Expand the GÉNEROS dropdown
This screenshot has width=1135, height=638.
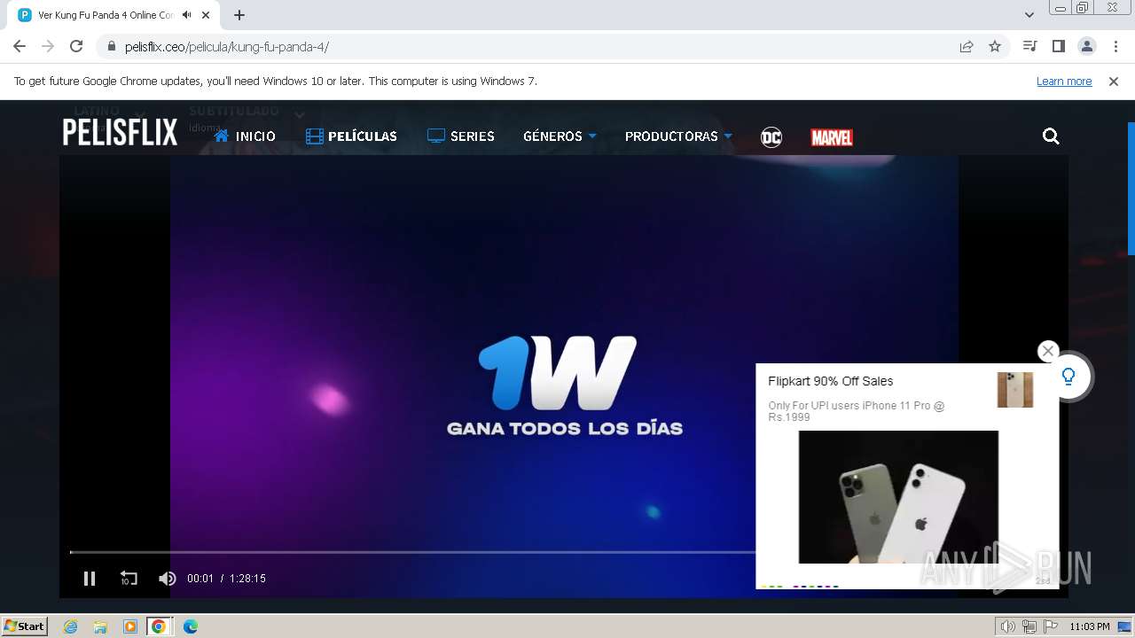pos(560,136)
